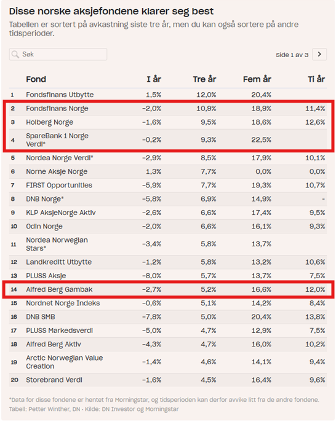Open the Holberg Norge fund entry
The width and height of the screenshot is (336, 422).
click(49, 122)
